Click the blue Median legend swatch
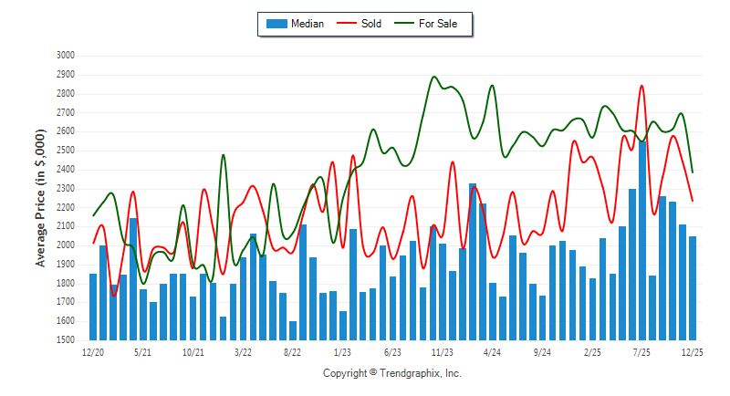Image resolution: width=730 pixels, height=396 pixels. pos(276,24)
